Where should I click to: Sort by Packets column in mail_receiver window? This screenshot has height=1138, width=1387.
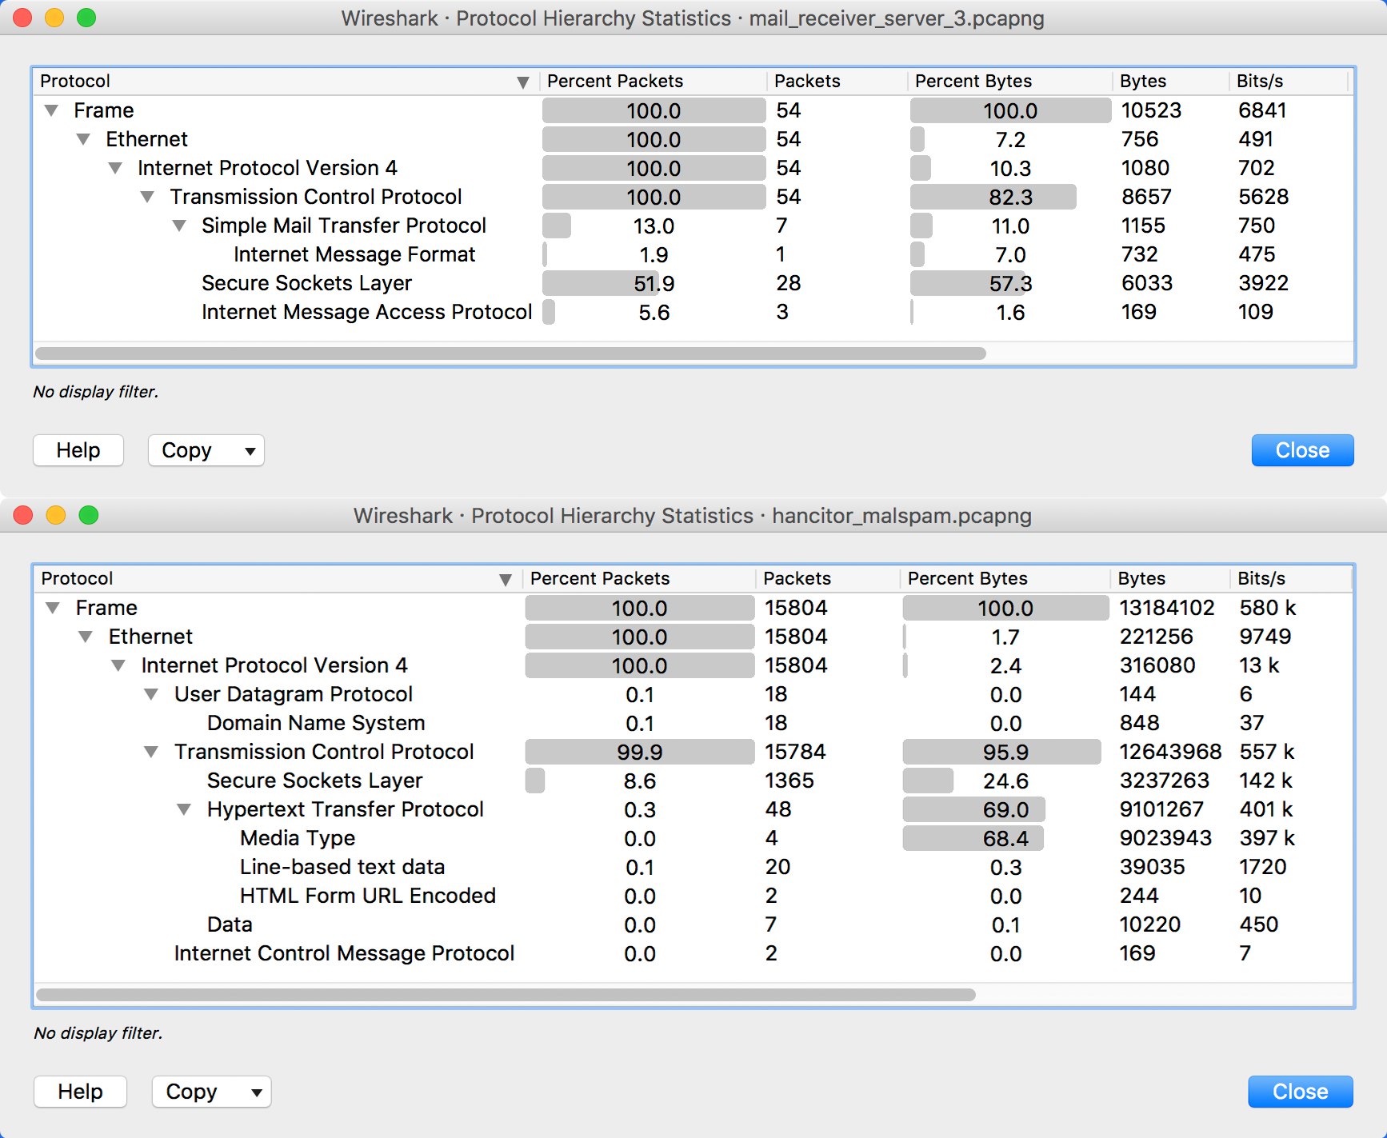837,81
